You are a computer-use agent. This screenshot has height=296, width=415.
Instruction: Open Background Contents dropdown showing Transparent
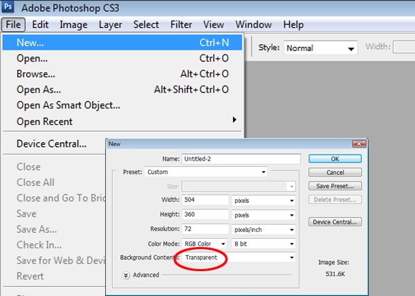coord(239,257)
